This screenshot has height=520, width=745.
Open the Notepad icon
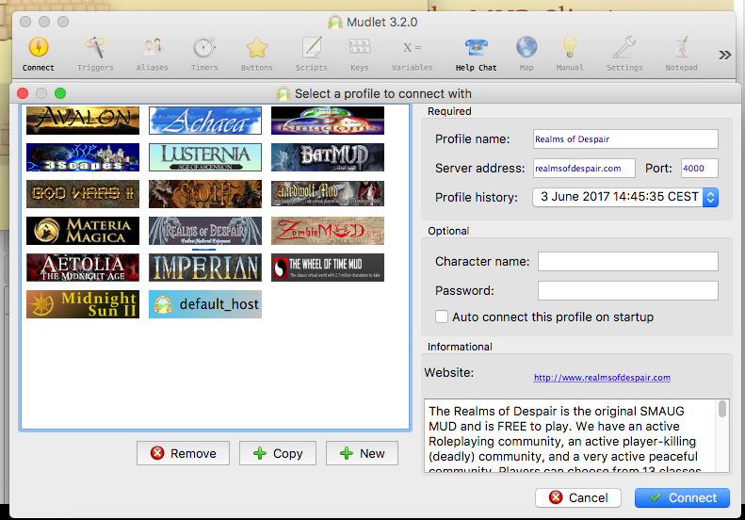[681, 47]
